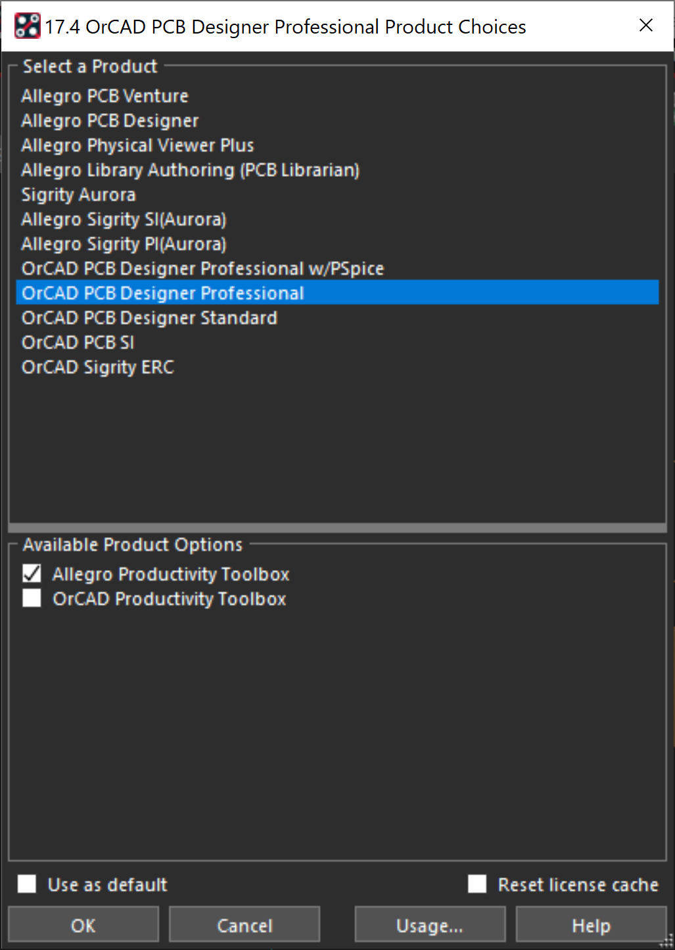
Task: Select OrCAD PCB Designer Standard
Action: 149,318
